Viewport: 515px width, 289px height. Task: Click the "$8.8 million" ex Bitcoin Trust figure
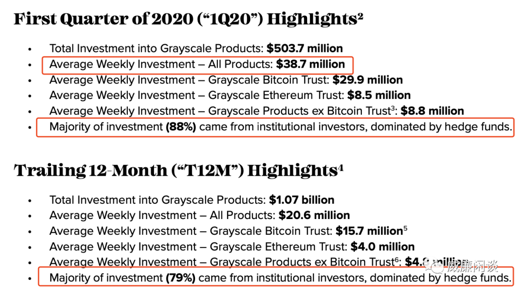click(432, 111)
